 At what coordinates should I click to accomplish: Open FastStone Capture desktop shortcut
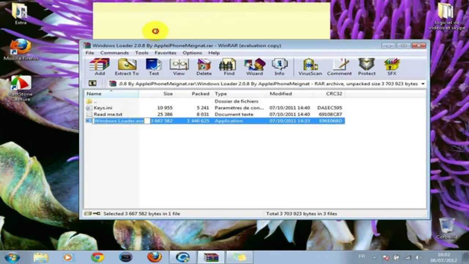click(21, 88)
